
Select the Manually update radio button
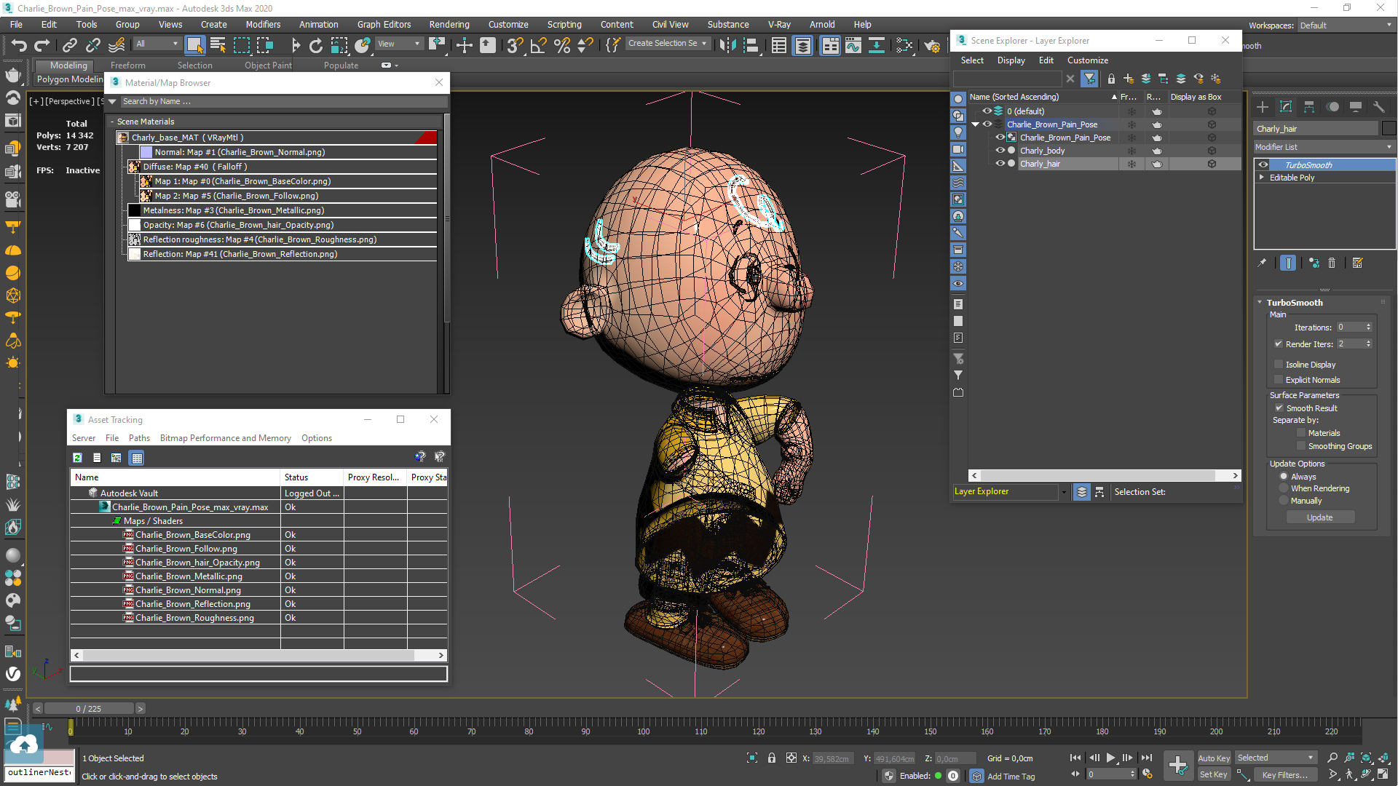[x=1284, y=501]
